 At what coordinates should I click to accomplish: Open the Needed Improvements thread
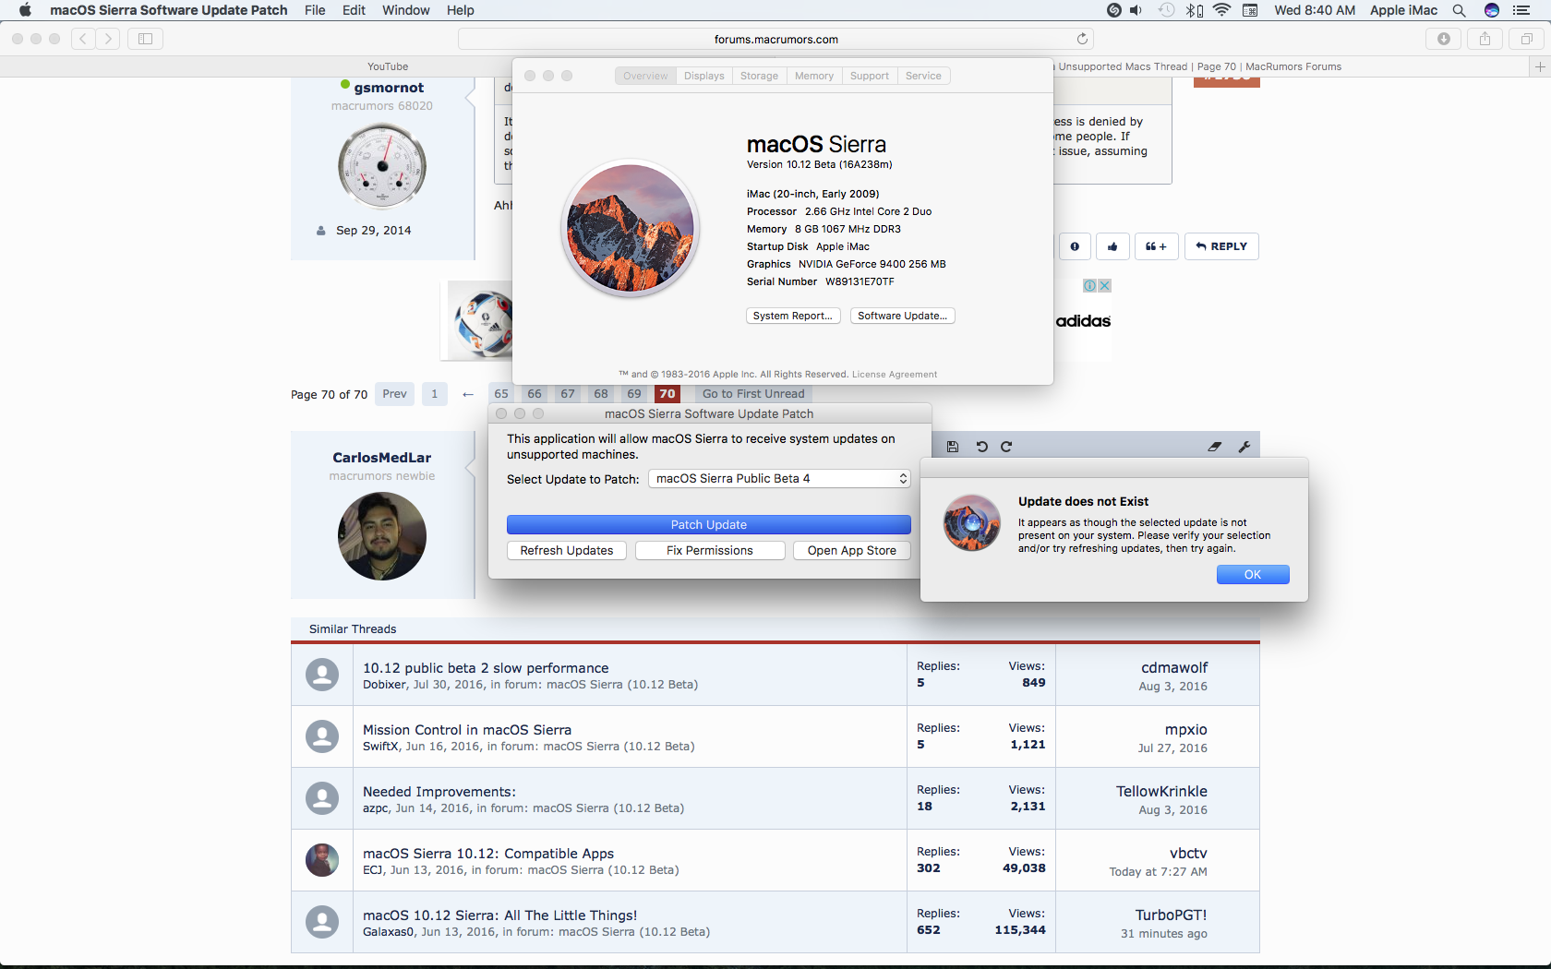tap(439, 792)
